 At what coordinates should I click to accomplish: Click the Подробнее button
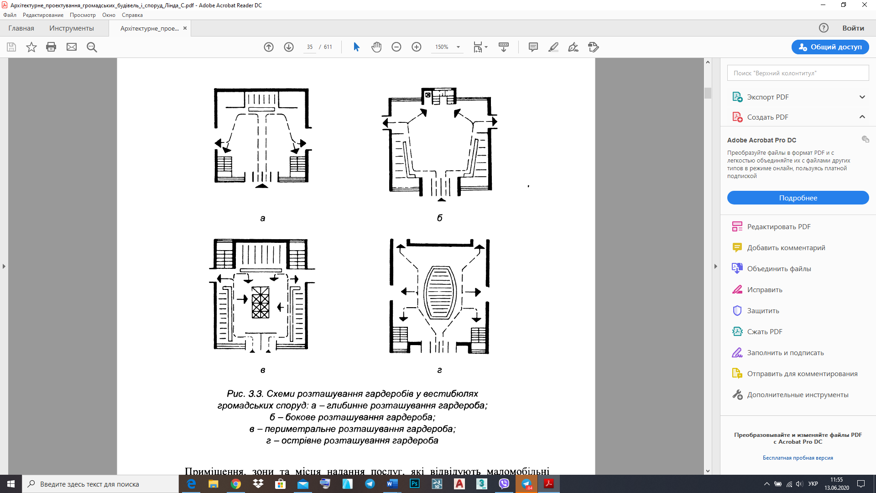[x=798, y=198]
